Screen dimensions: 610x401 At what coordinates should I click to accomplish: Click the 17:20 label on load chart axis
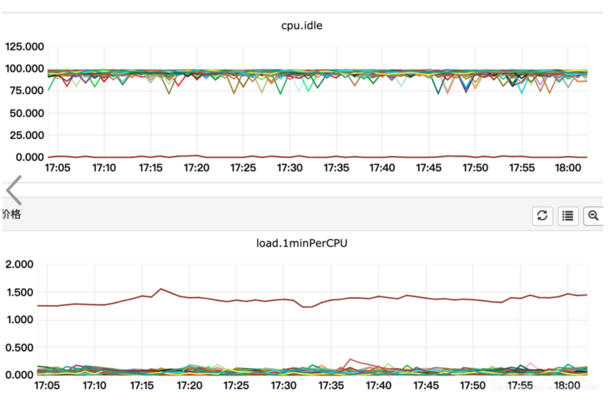189,385
